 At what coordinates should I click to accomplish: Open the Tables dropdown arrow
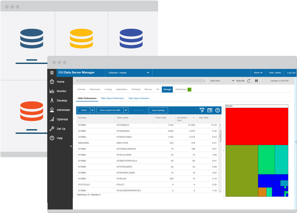(x=92, y=110)
